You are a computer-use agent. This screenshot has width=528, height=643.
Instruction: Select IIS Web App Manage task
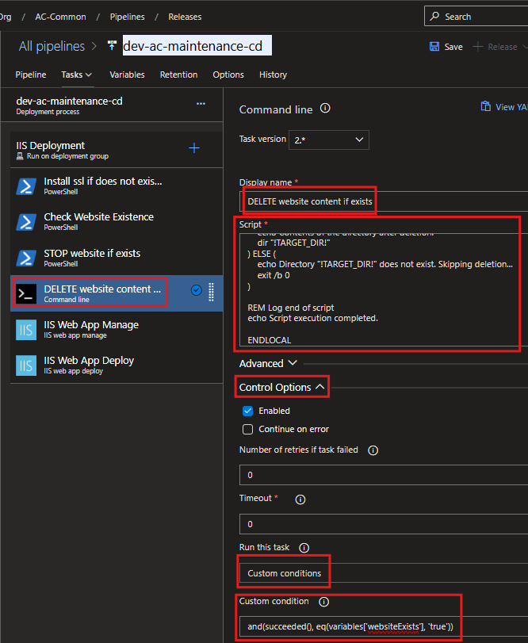(117, 329)
